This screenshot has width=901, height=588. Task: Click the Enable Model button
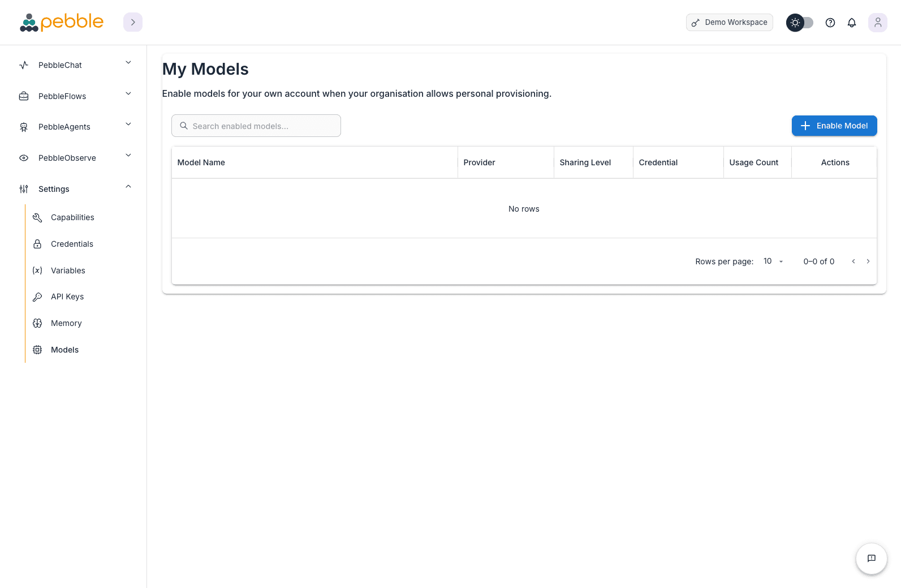point(834,126)
